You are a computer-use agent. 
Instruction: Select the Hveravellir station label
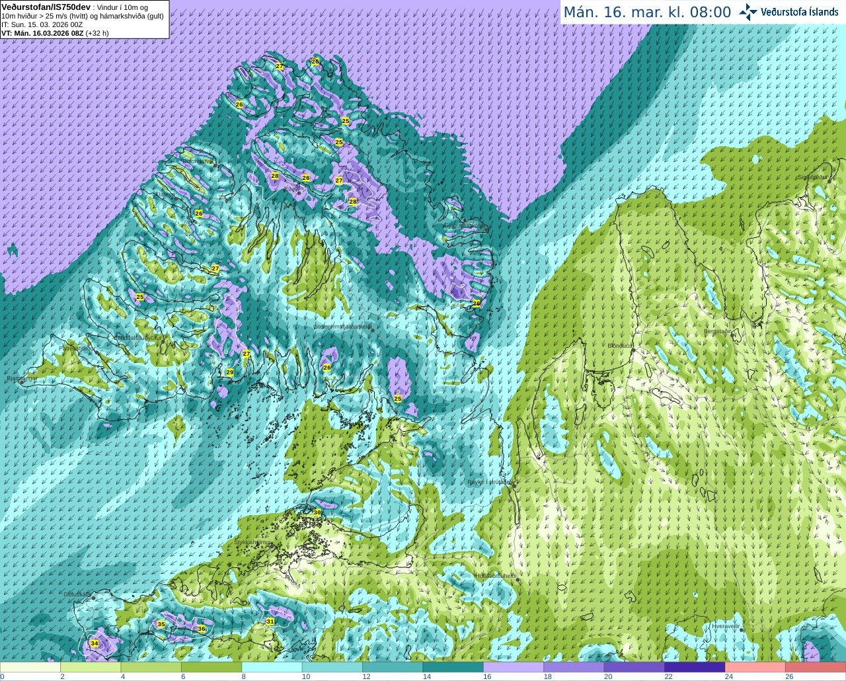tap(726, 625)
